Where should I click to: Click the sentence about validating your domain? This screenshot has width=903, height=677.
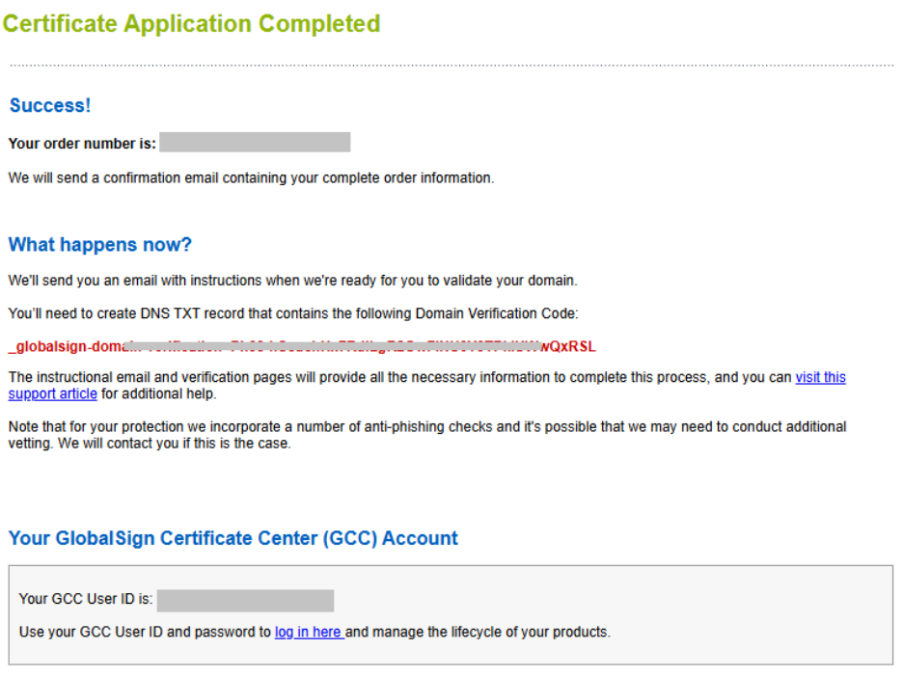pyautogui.click(x=292, y=281)
